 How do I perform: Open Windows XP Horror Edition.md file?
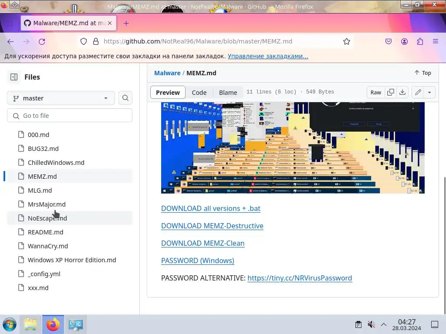pos(70,260)
